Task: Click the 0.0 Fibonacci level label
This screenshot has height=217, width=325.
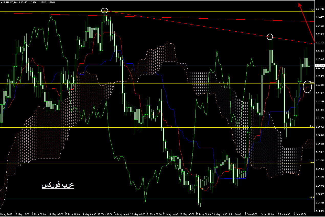Action: pyautogui.click(x=312, y=10)
